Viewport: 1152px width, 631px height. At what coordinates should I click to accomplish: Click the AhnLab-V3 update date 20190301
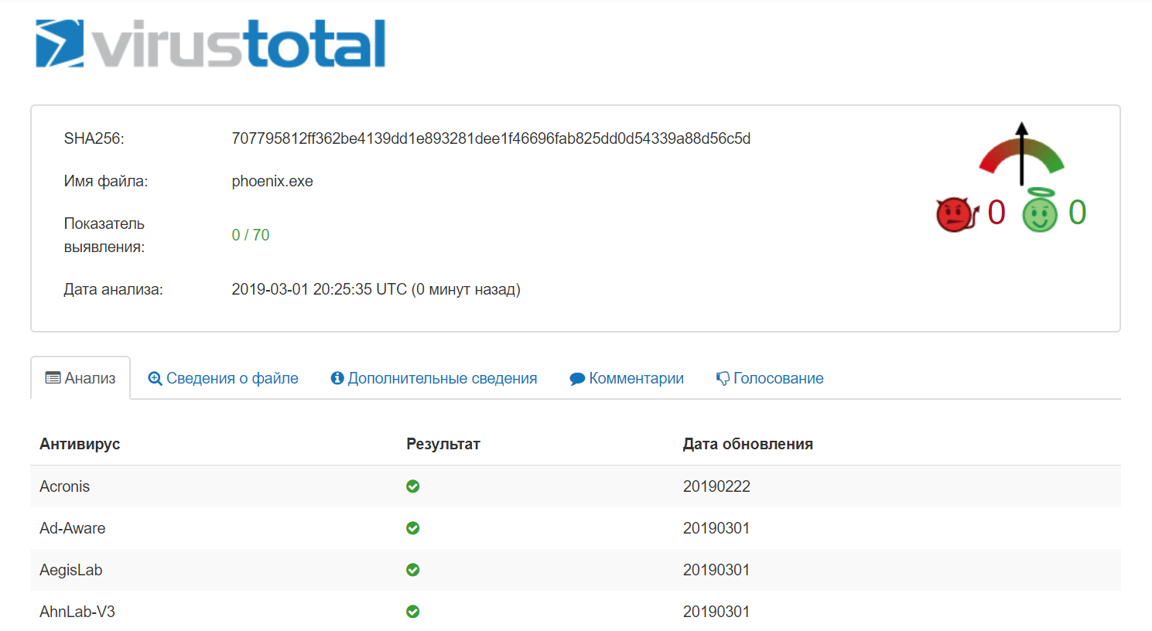(716, 612)
